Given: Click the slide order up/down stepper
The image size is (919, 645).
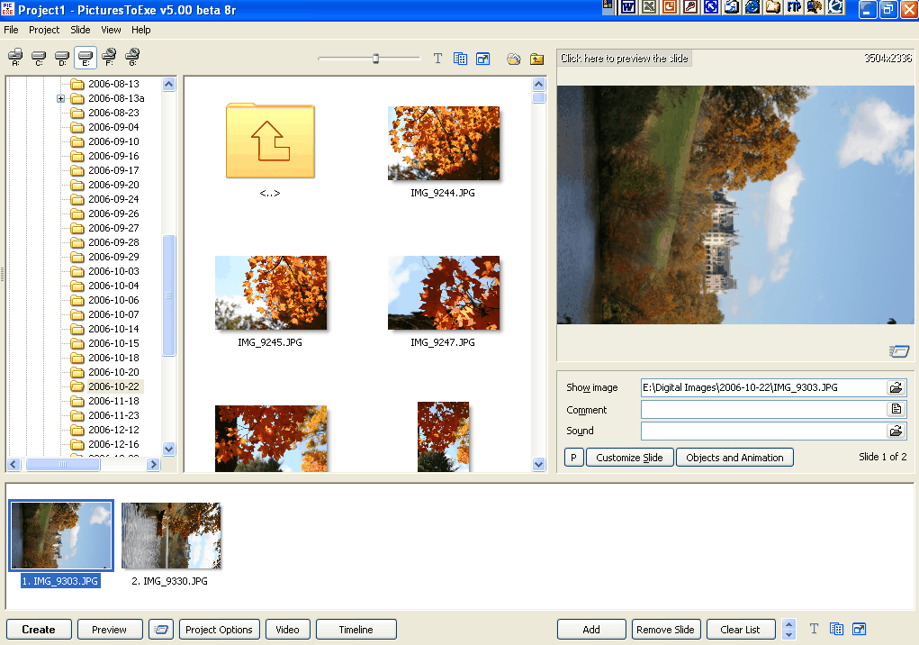Looking at the screenshot, I should click(x=788, y=629).
